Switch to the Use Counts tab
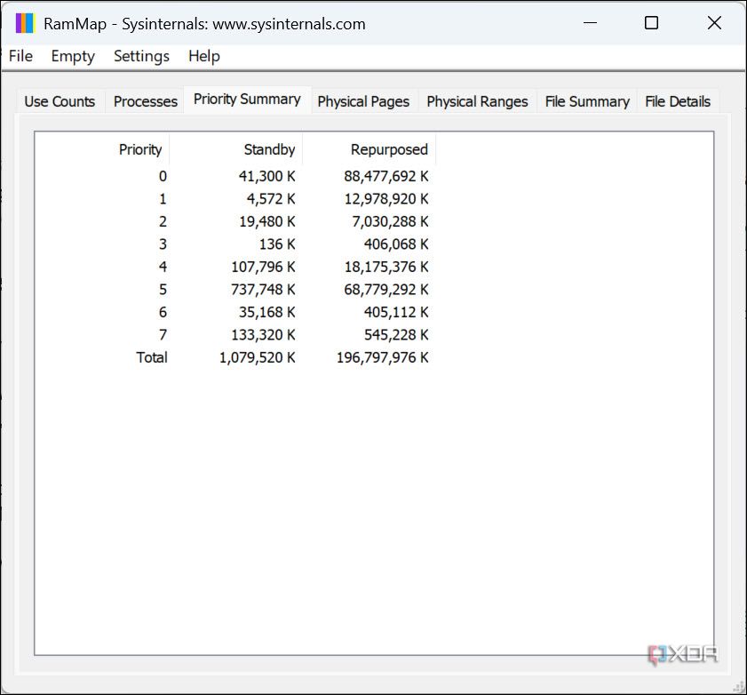 click(60, 101)
